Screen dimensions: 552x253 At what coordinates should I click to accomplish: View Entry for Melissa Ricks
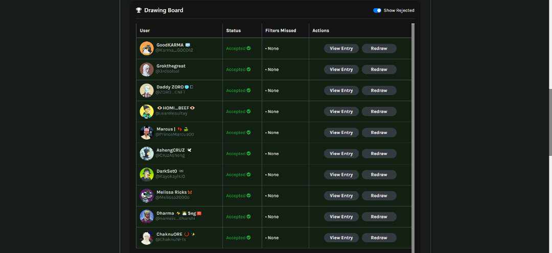(x=341, y=196)
